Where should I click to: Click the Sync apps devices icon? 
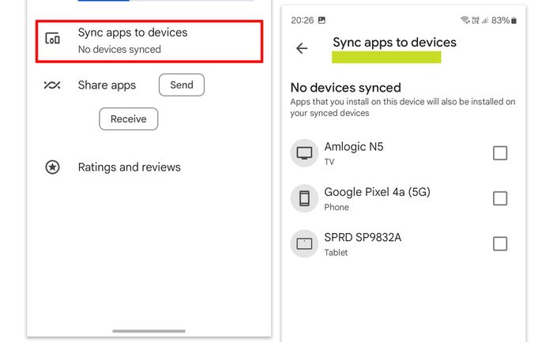53,39
